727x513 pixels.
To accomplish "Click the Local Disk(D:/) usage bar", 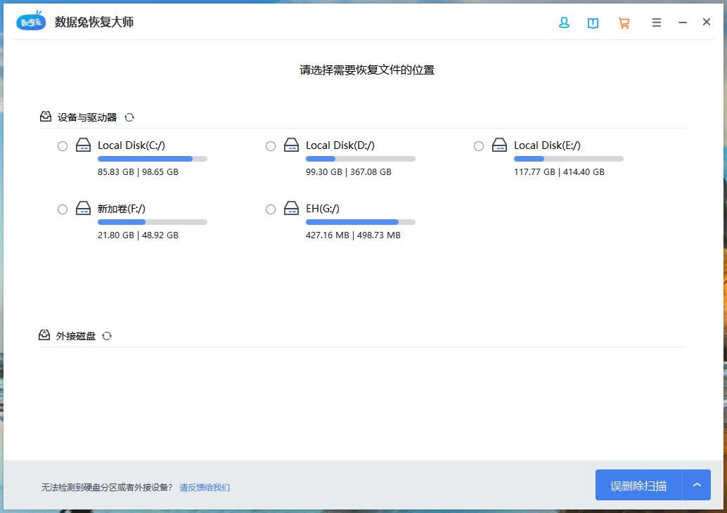I will click(360, 159).
